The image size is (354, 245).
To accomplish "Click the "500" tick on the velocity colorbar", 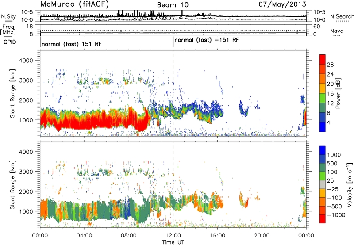I will click(332, 163).
